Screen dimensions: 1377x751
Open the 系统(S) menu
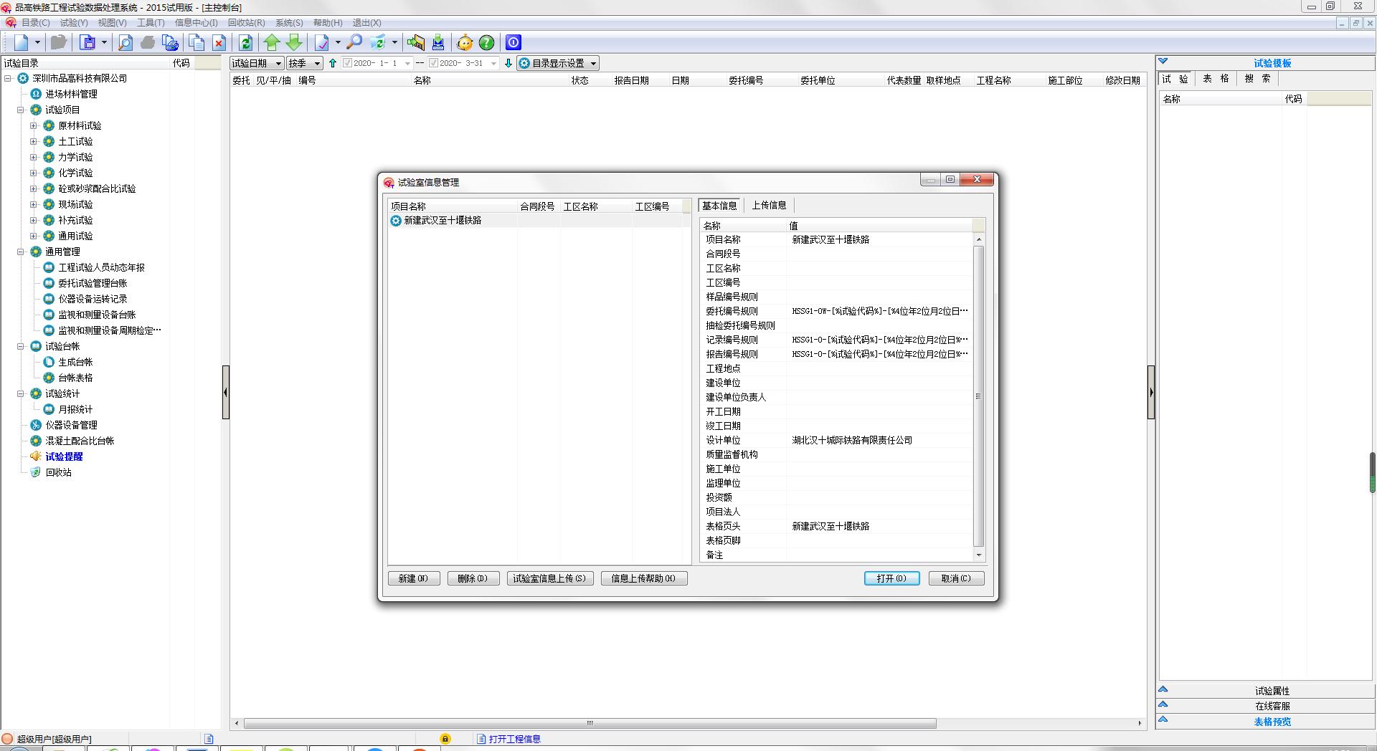289,23
